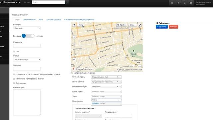213x120 pixels.
Task: Click the map ruler tool icon
Action: (x=140, y=66)
